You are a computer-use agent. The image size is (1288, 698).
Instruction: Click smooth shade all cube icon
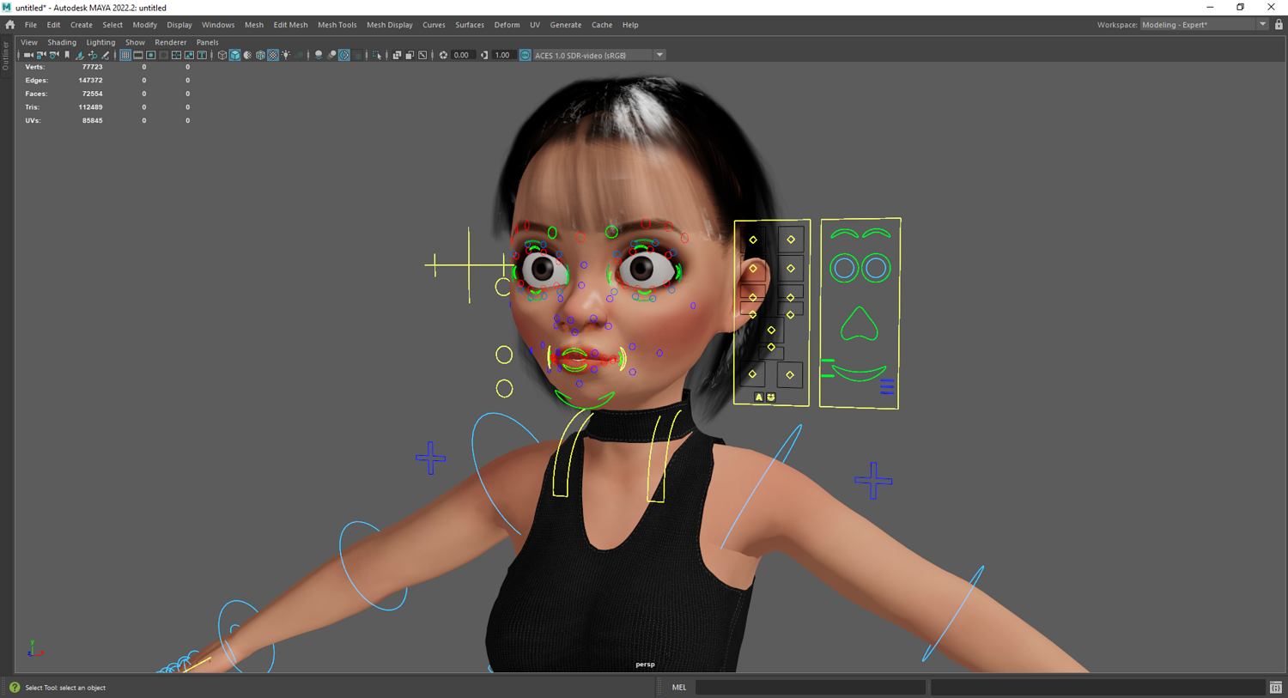coord(235,55)
